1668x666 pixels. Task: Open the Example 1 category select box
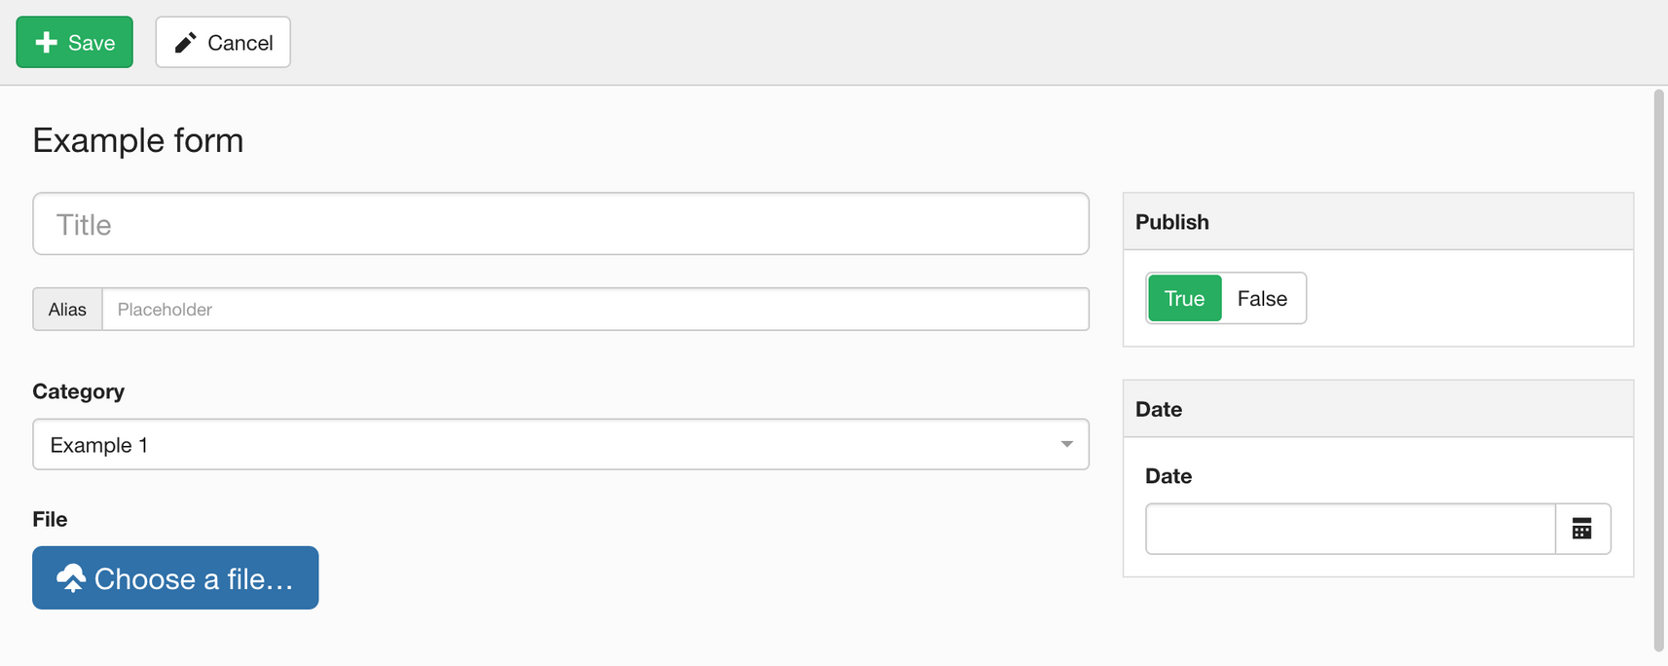[561, 444]
